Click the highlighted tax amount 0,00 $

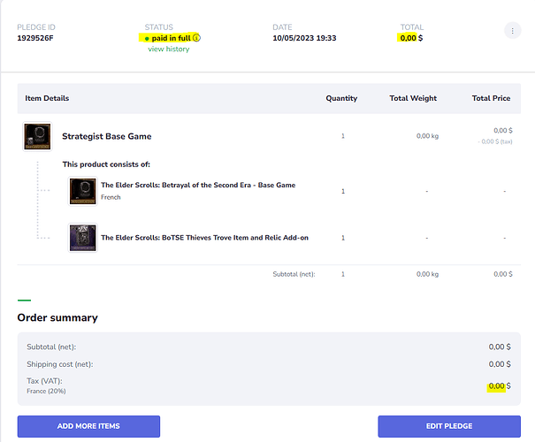499,386
